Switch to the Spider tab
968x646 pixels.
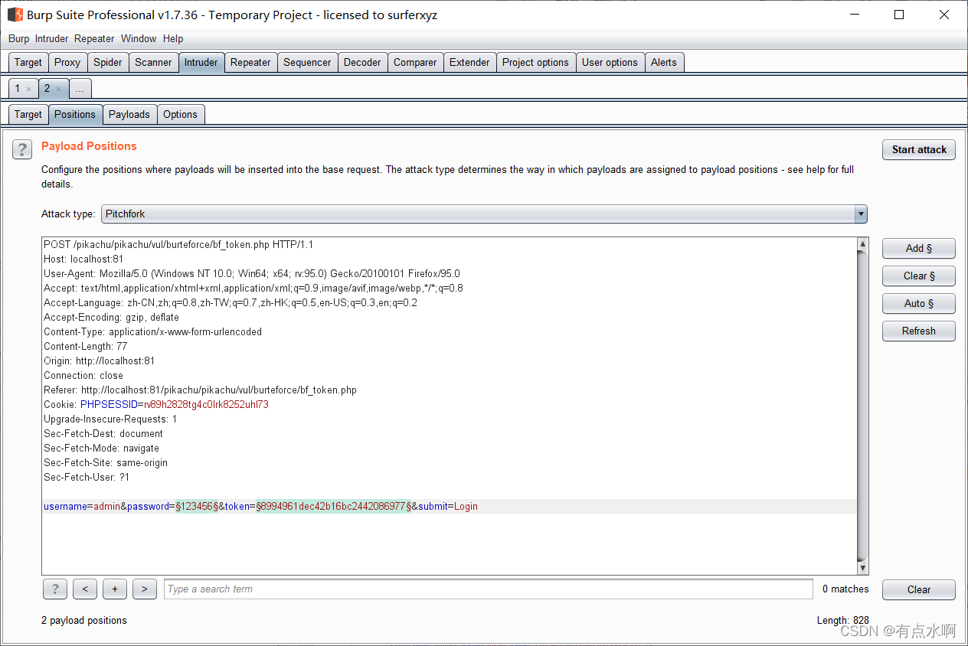108,63
